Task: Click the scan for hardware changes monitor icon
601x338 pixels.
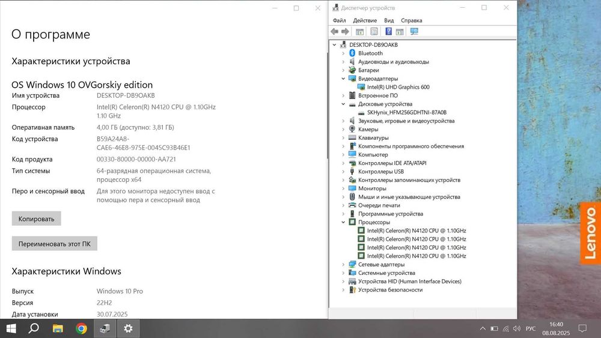Action: point(414,32)
